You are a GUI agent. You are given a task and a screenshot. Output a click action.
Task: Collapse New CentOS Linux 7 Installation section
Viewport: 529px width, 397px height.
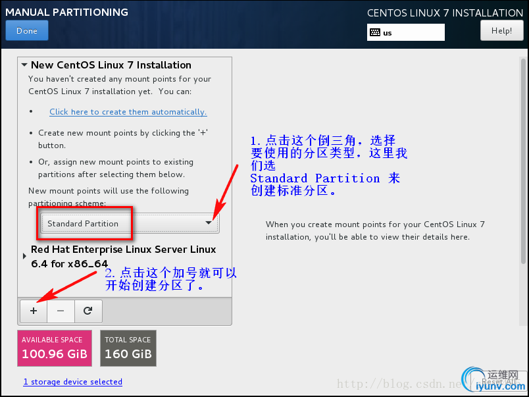tap(24, 65)
